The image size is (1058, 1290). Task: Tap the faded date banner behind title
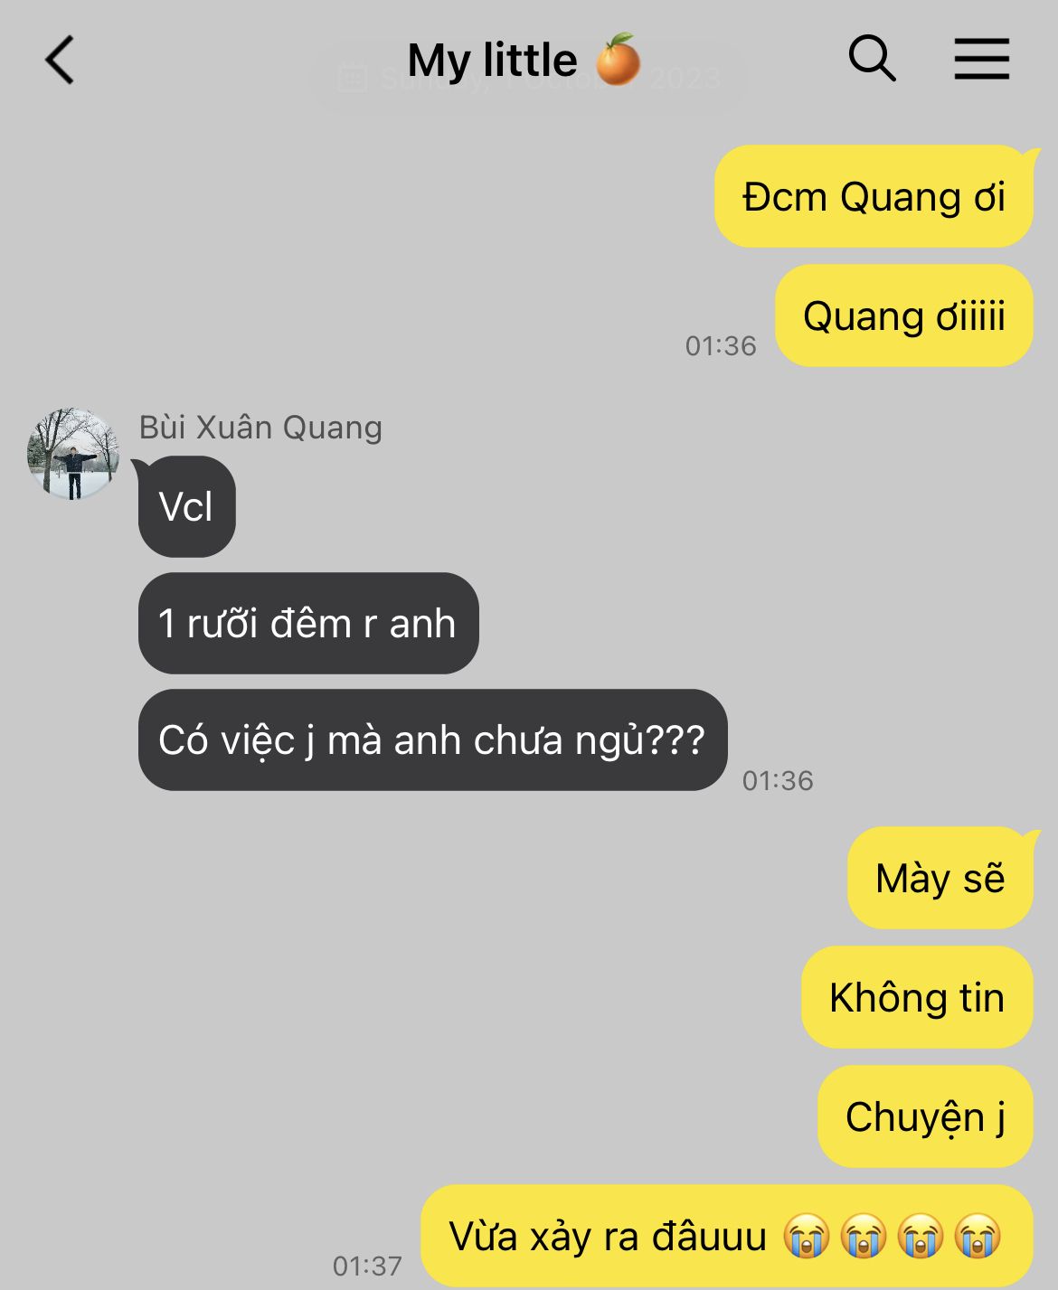(x=529, y=79)
